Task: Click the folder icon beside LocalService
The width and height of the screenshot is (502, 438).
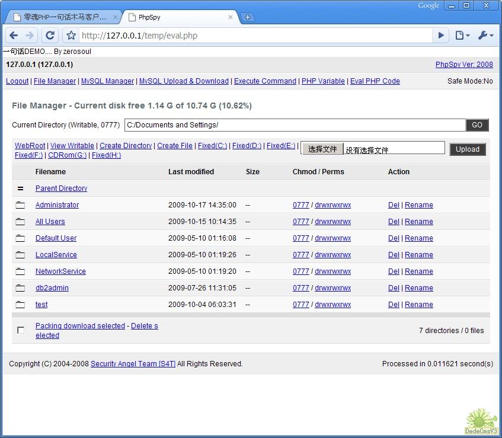Action: (20, 255)
